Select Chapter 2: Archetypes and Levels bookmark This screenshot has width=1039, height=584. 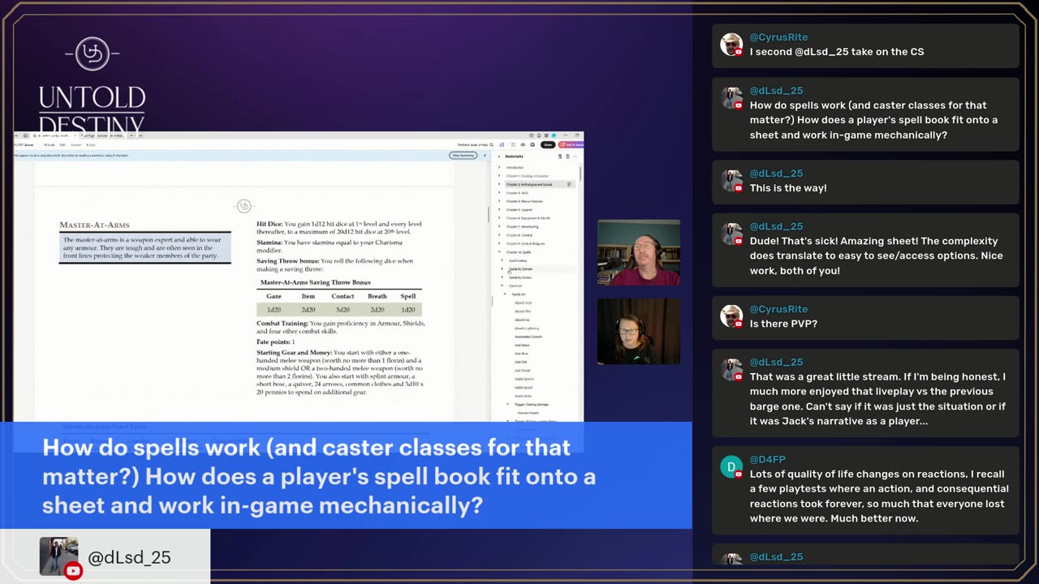529,184
